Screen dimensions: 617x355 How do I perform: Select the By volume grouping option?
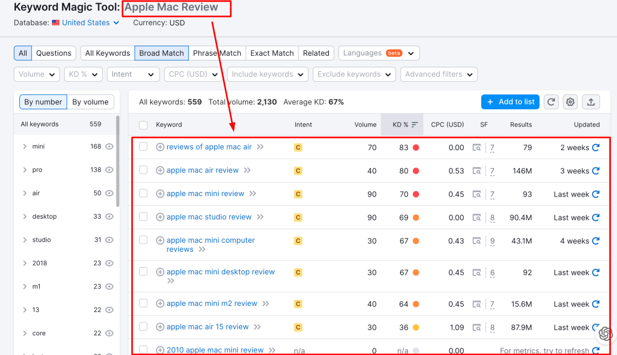click(x=91, y=102)
